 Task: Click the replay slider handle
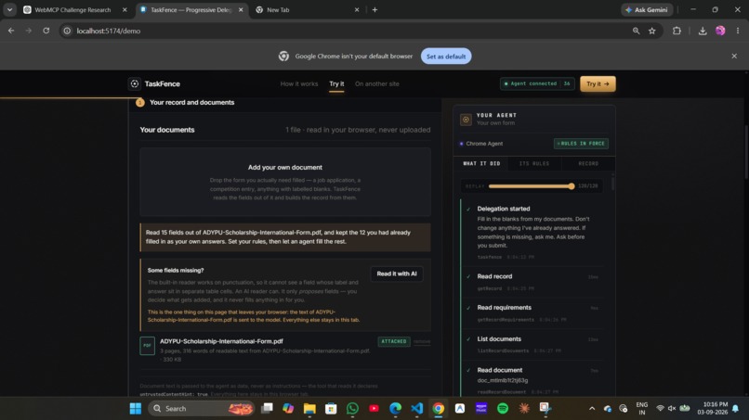pyautogui.click(x=572, y=186)
